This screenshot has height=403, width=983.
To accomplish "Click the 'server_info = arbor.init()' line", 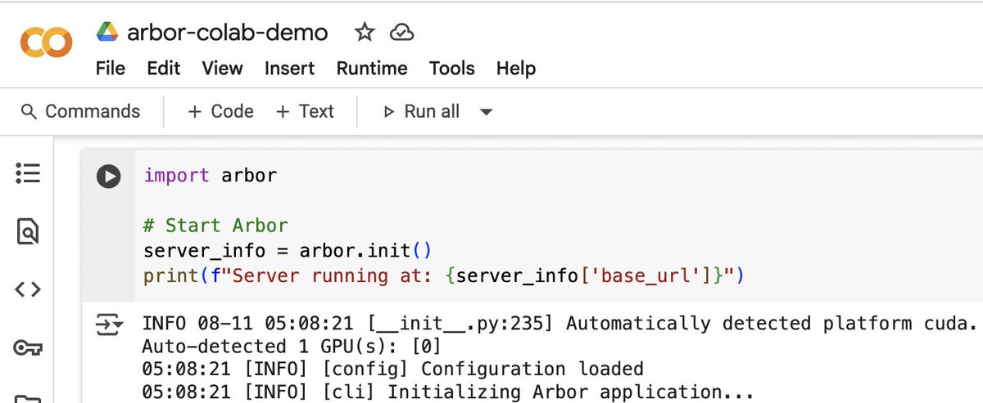I will click(288, 250).
